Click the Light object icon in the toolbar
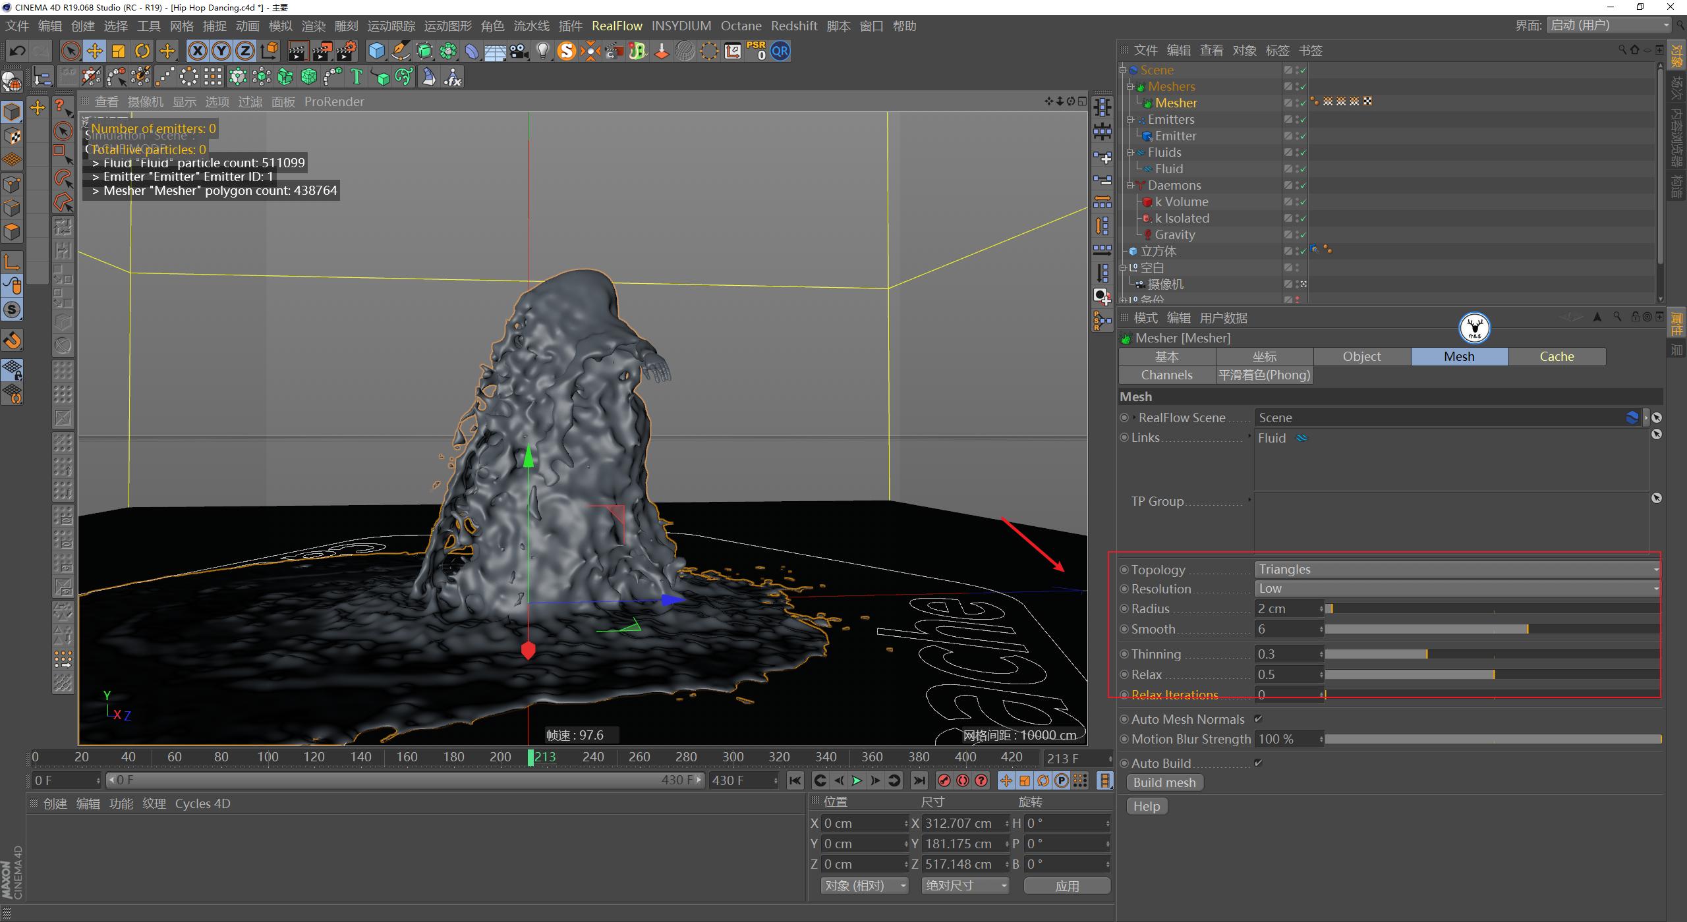1687x922 pixels. coord(542,51)
